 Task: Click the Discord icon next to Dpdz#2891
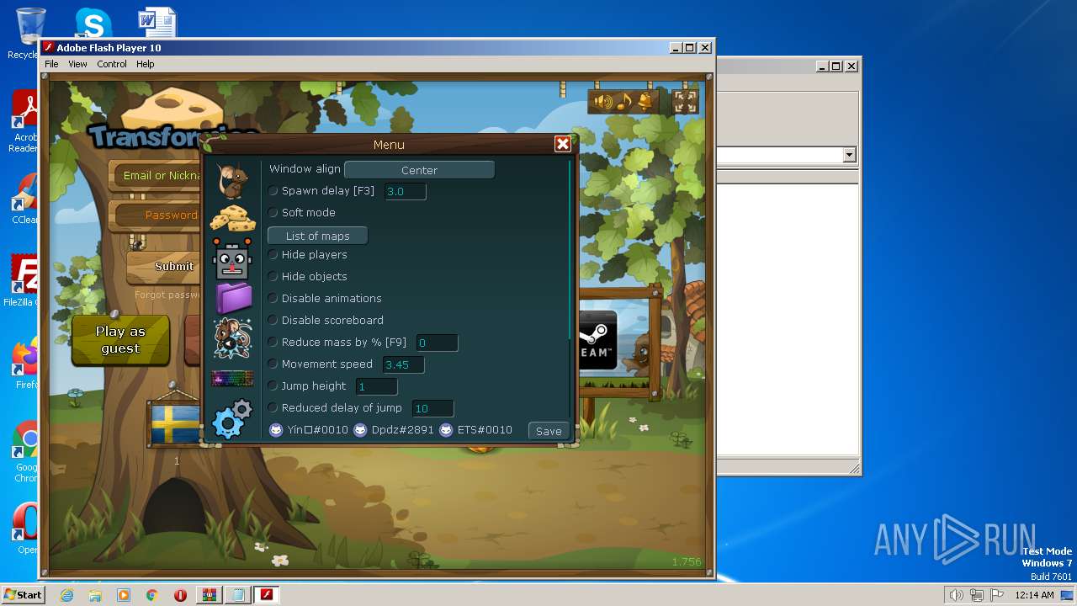[360, 430]
